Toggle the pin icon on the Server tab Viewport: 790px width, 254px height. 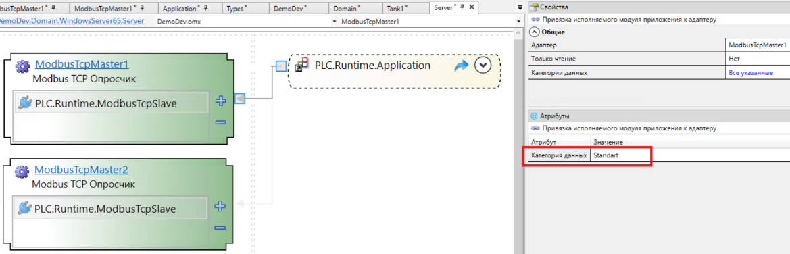point(462,7)
